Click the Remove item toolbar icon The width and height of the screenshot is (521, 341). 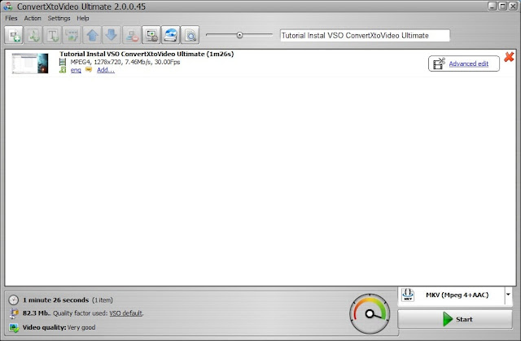pyautogui.click(x=132, y=35)
